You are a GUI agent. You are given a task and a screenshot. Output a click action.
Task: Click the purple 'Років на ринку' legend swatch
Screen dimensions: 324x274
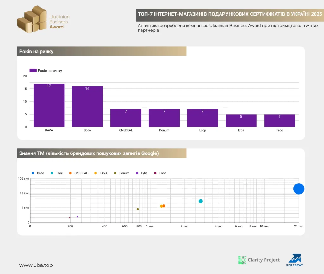click(33, 71)
